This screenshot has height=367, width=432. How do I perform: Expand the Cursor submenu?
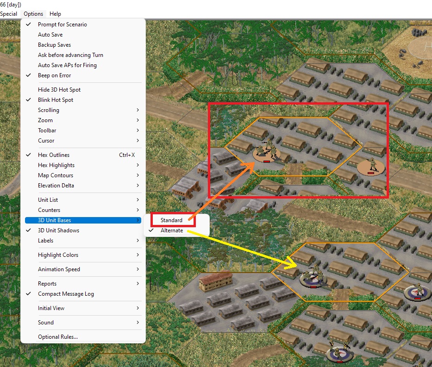click(83, 141)
